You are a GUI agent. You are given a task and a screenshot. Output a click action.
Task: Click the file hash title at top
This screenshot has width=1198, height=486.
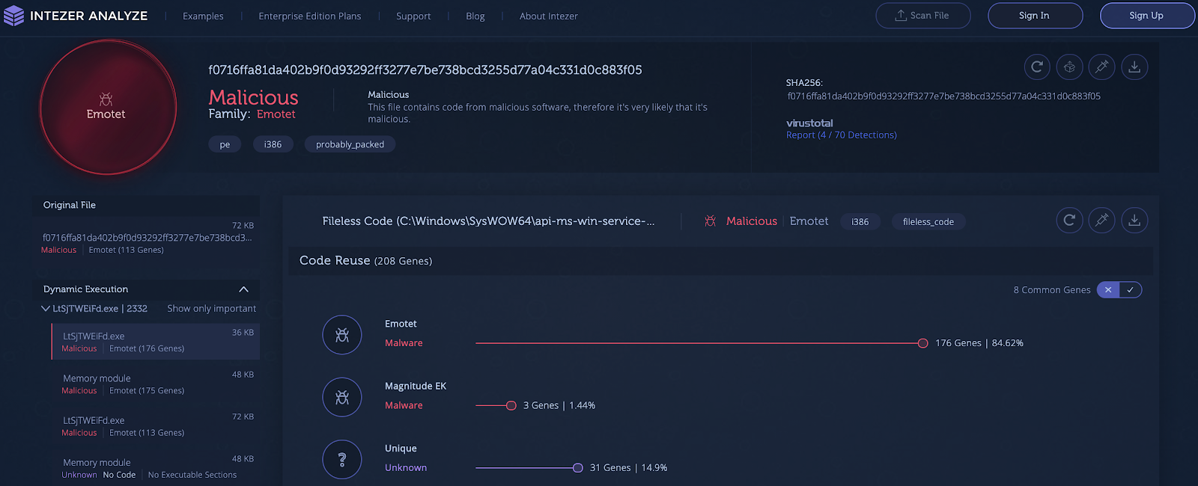coord(425,70)
